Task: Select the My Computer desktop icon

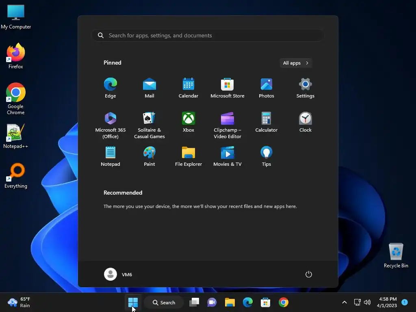Action: (x=16, y=17)
